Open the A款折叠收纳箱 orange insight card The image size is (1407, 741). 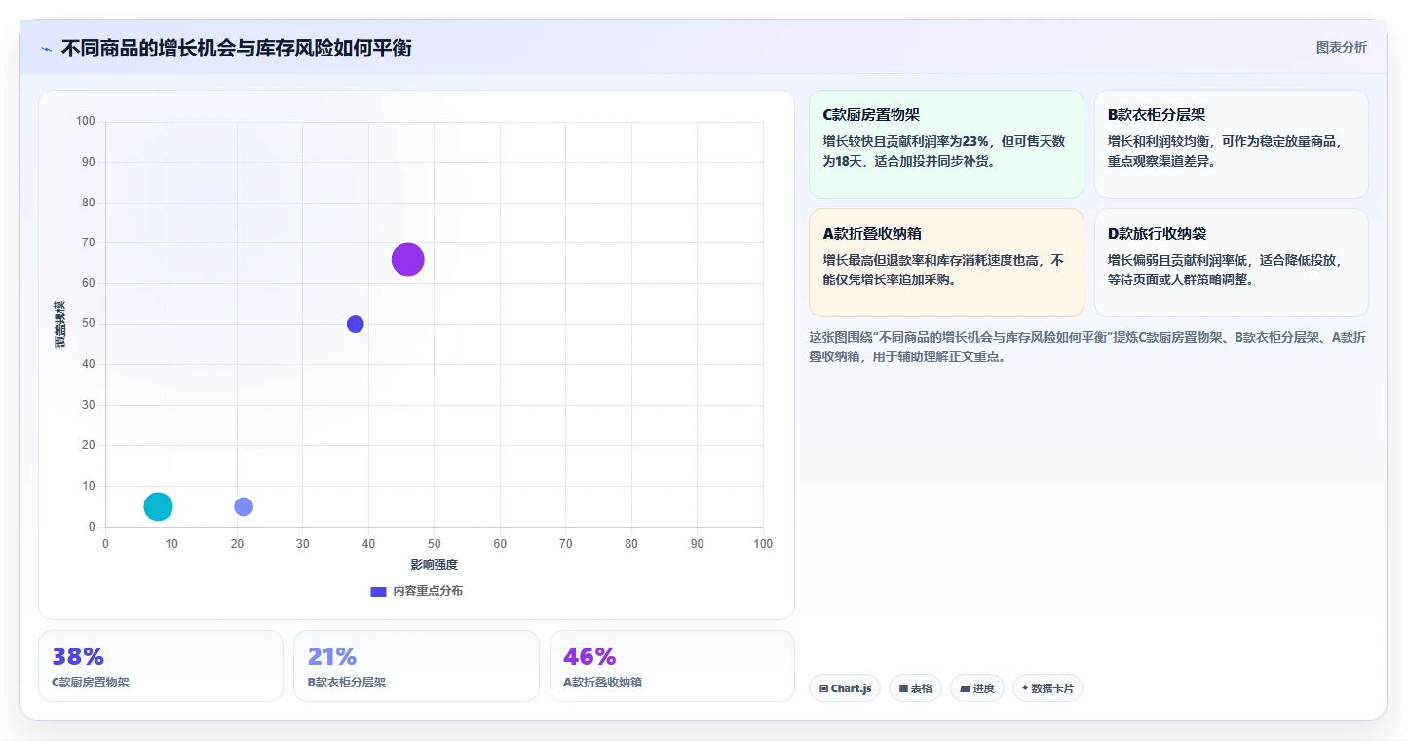click(946, 263)
